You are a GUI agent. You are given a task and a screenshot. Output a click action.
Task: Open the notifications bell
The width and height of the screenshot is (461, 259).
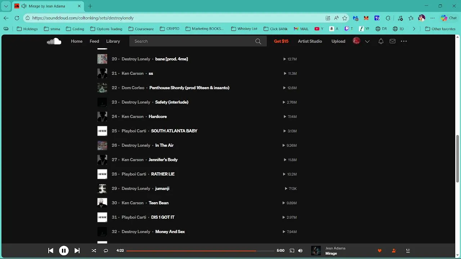click(381, 41)
